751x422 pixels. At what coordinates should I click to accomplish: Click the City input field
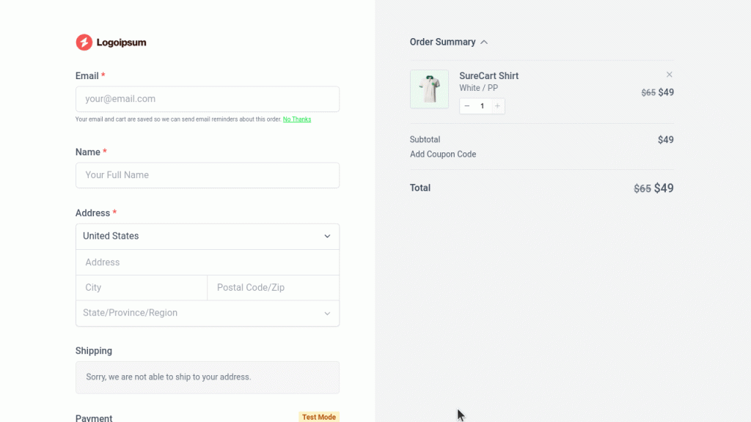(141, 287)
